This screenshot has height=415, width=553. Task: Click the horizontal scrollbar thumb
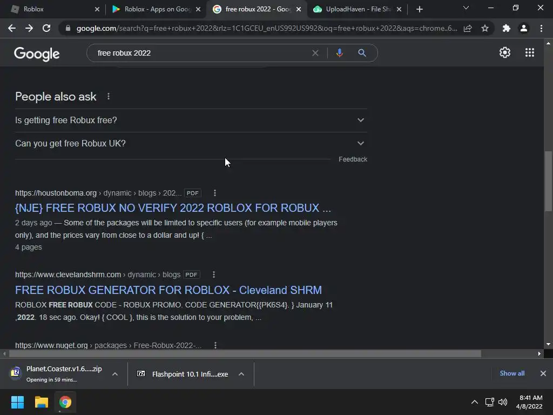coord(245,353)
